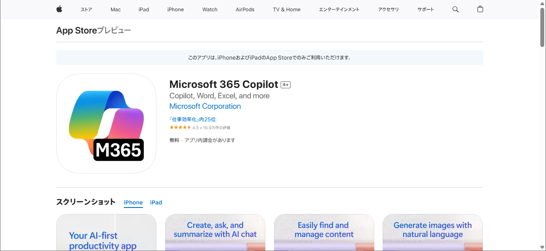The height and width of the screenshot is (251, 546).
Task: Open the ストア menu item
Action: pos(86,10)
